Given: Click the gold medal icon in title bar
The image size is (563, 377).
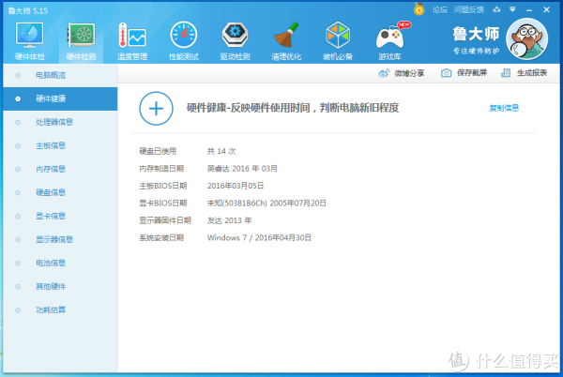Looking at the screenshot, I should [418, 9].
